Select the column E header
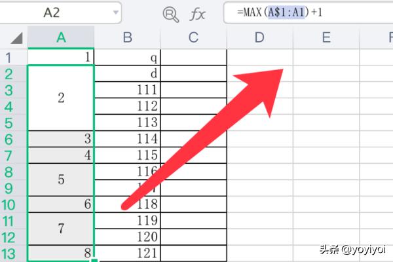The width and height of the screenshot is (393, 262). click(326, 38)
